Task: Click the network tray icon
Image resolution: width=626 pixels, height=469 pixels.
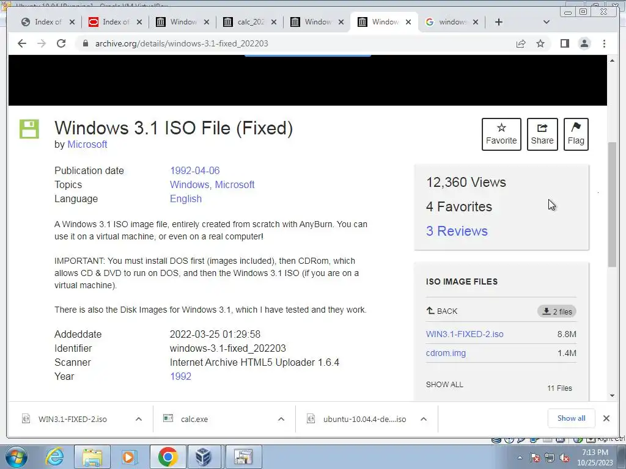Action: pyautogui.click(x=550, y=458)
